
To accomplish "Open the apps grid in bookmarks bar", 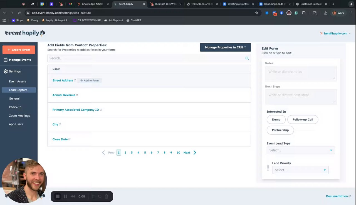I will pyautogui.click(x=4, y=20).
